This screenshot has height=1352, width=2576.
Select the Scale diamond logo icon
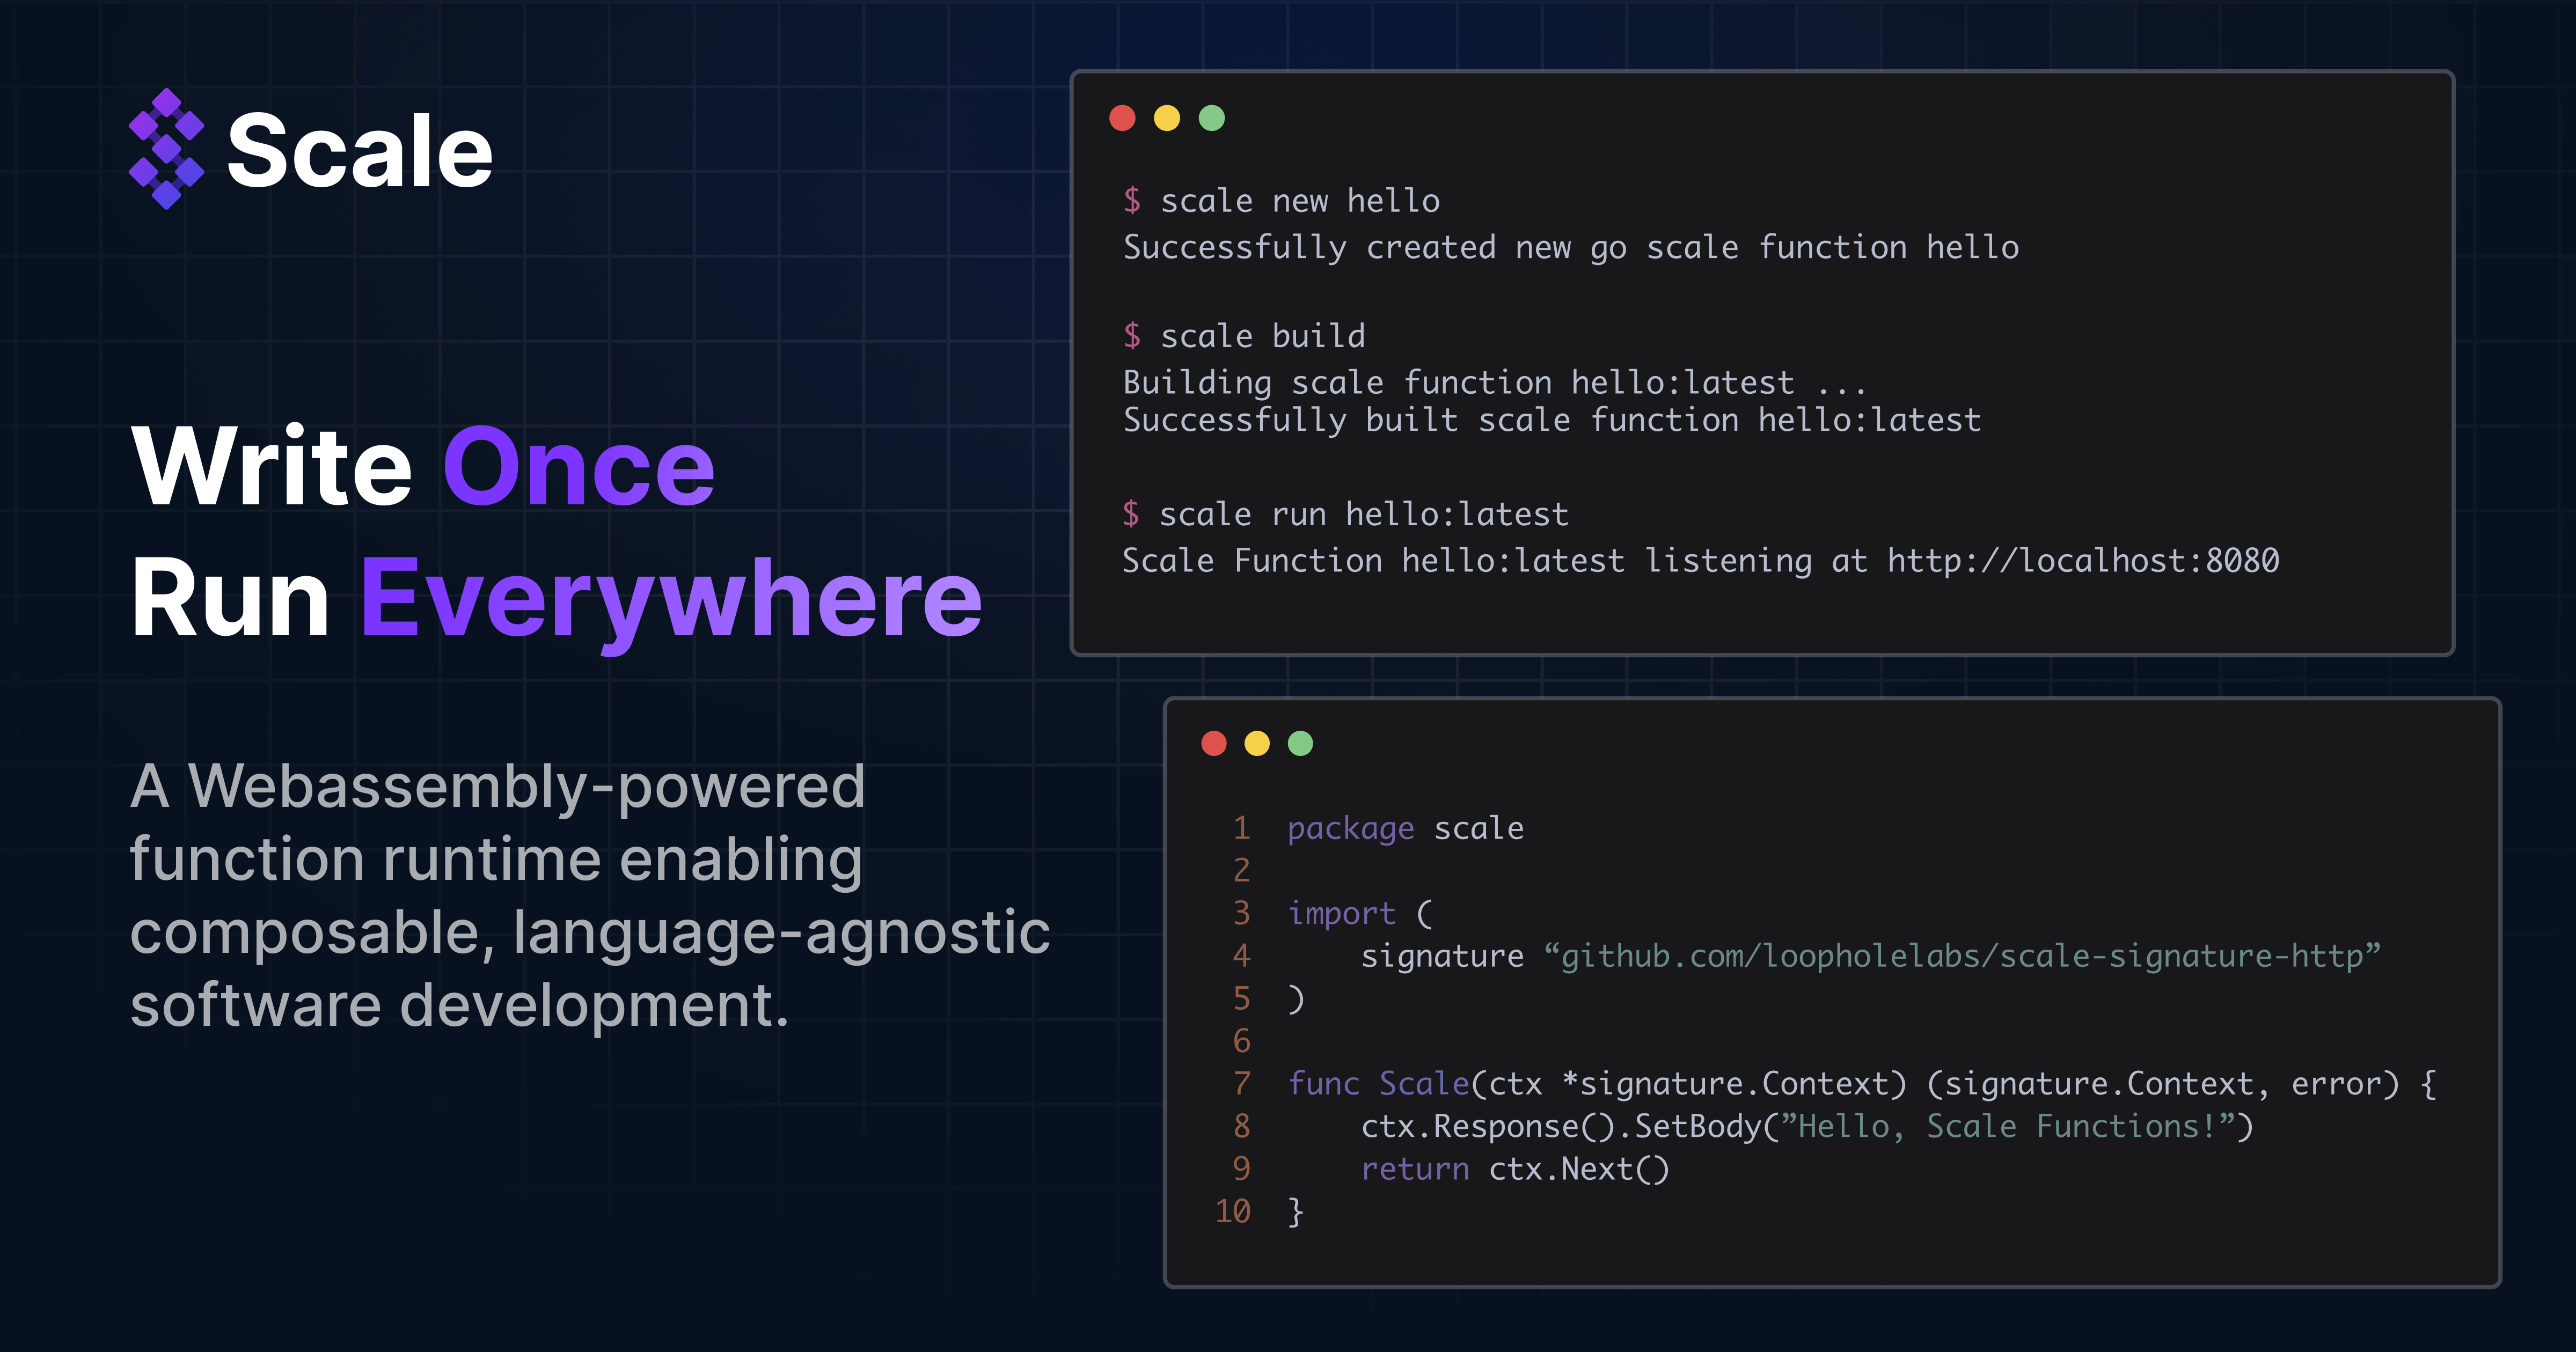pyautogui.click(x=168, y=148)
